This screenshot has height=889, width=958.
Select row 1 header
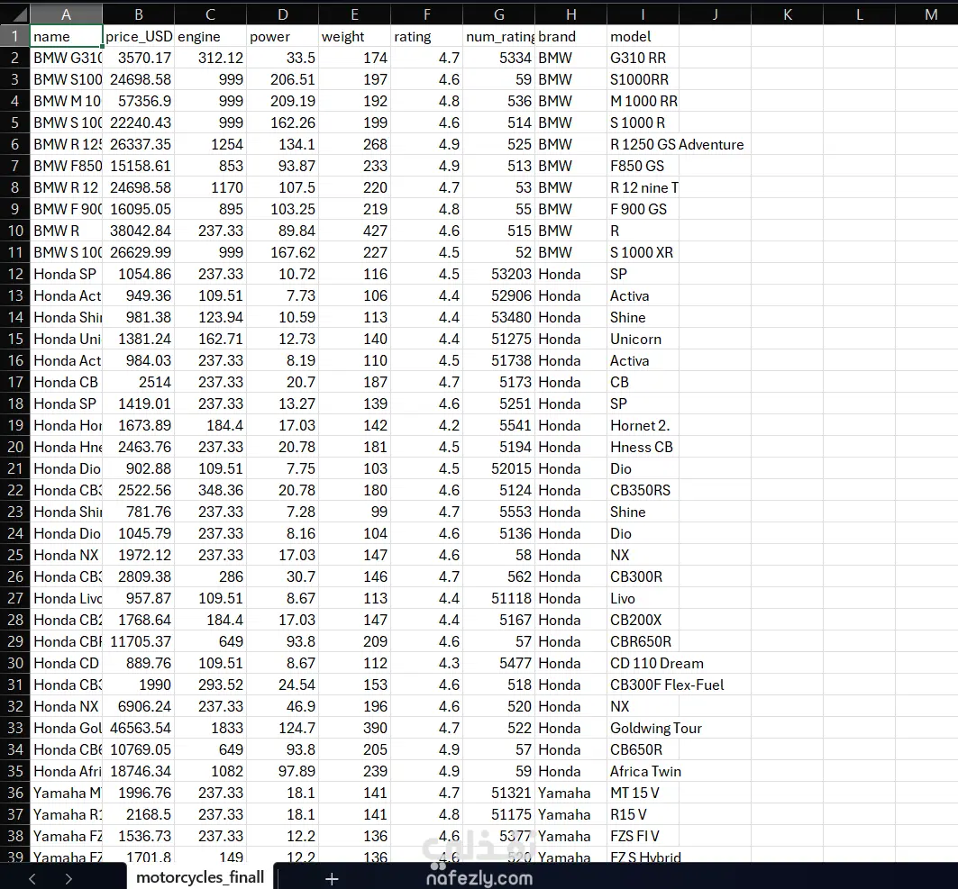(14, 36)
